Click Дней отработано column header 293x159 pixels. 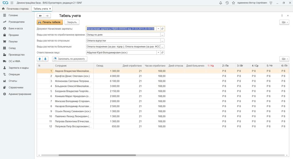[x=132, y=66]
